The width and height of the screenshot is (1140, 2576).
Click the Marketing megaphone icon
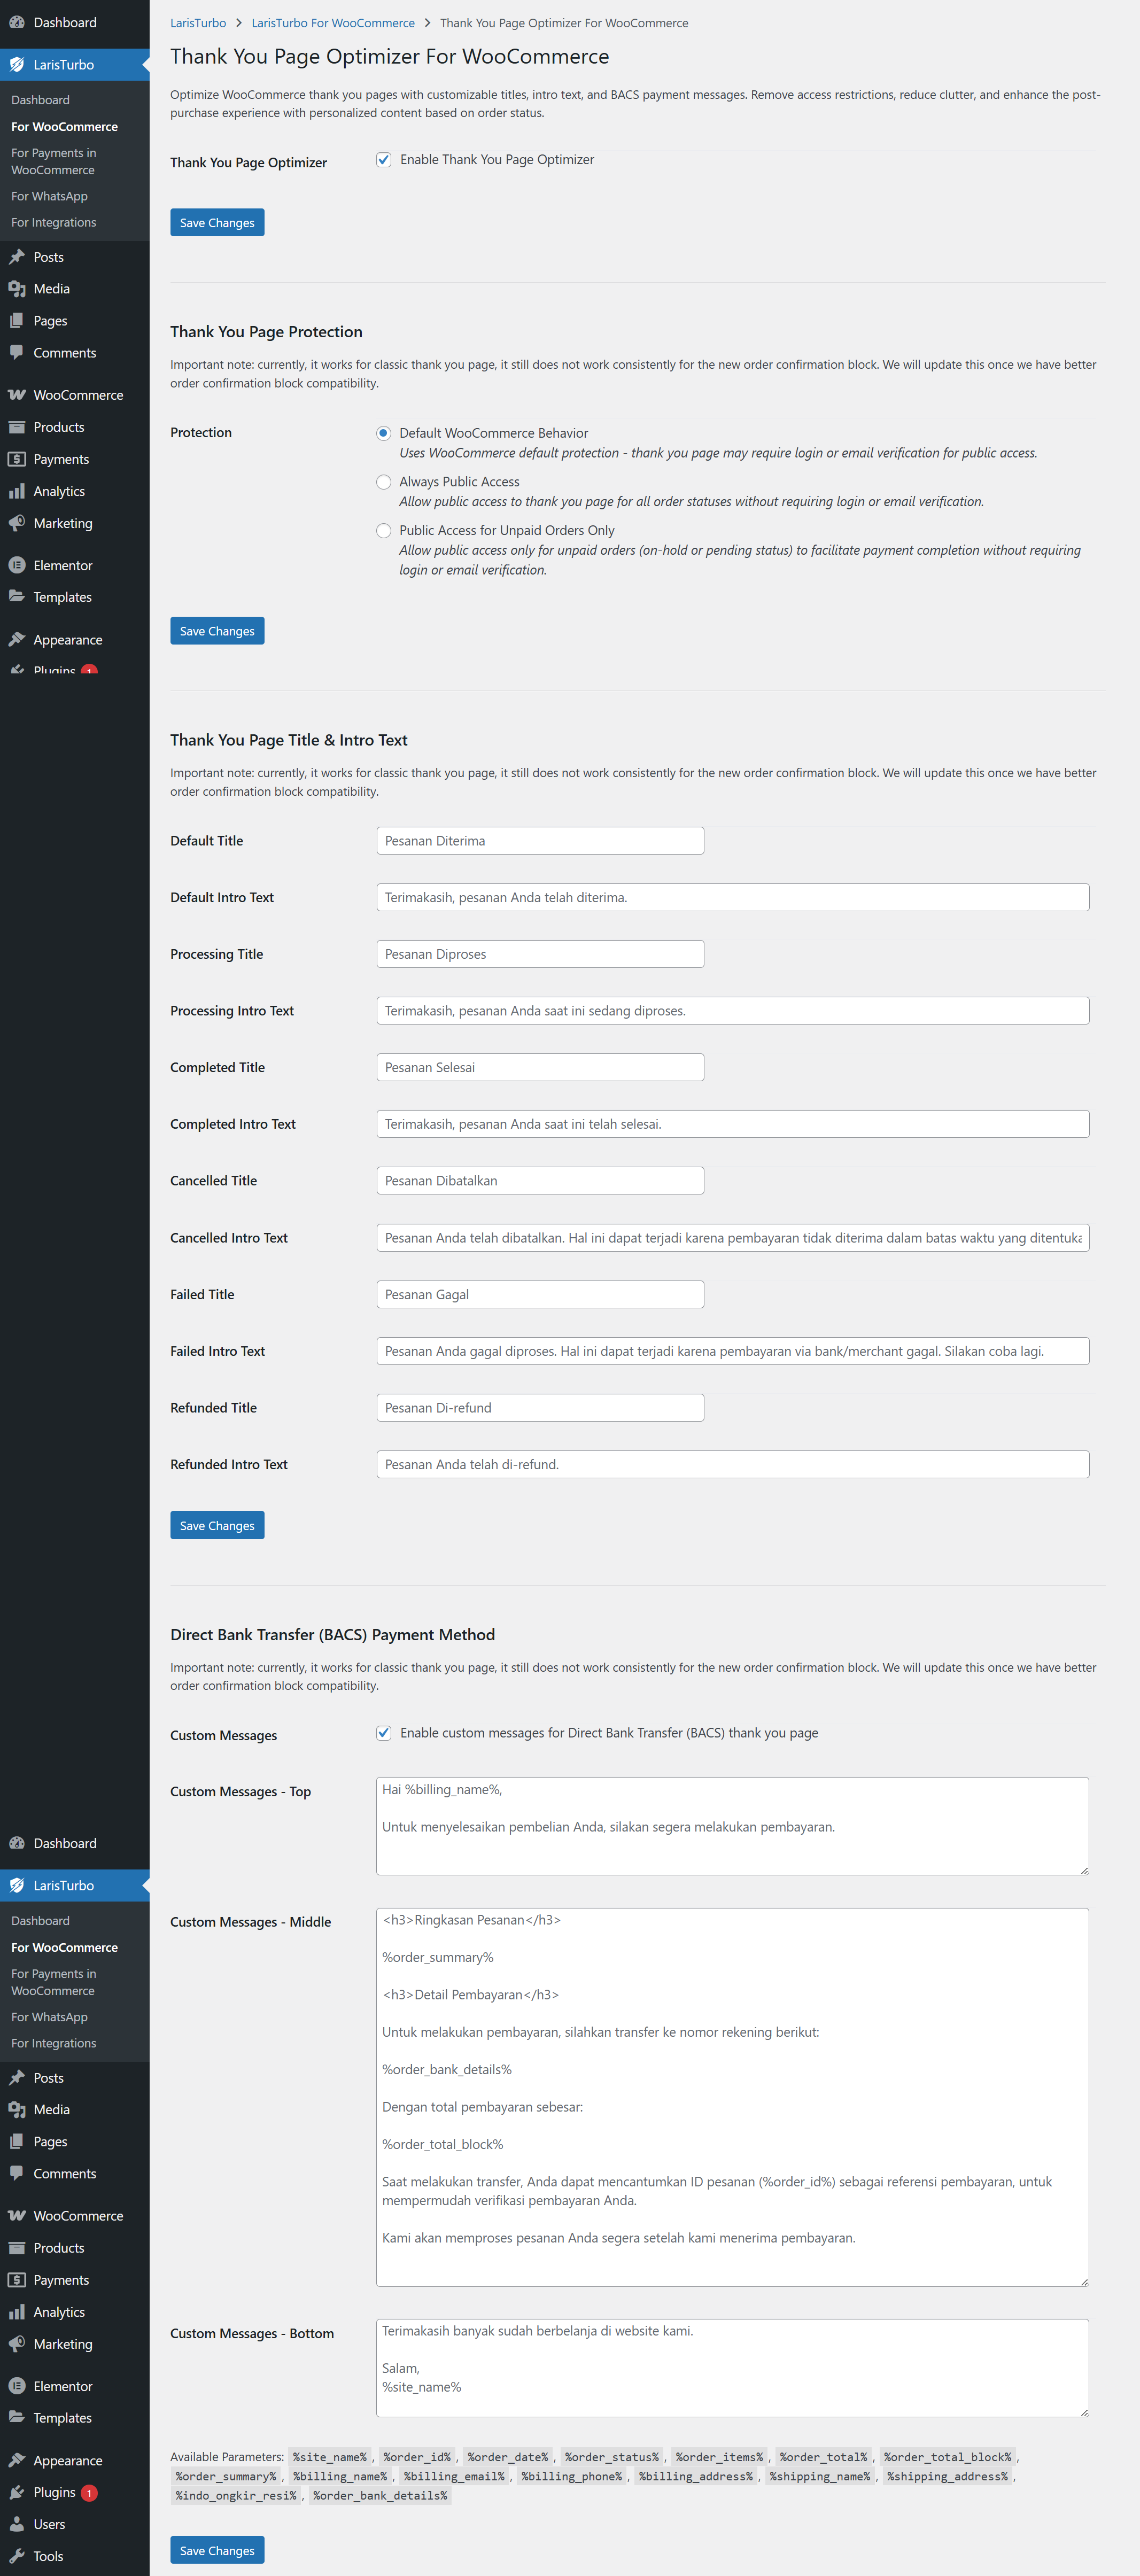(17, 524)
